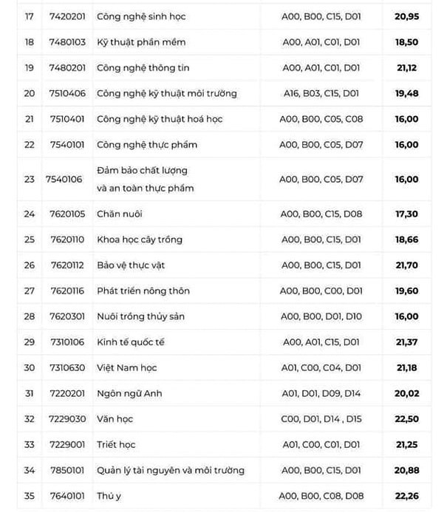Click Phát triển nông thôn entry
Screen dimensions: 447x513
click(143, 291)
